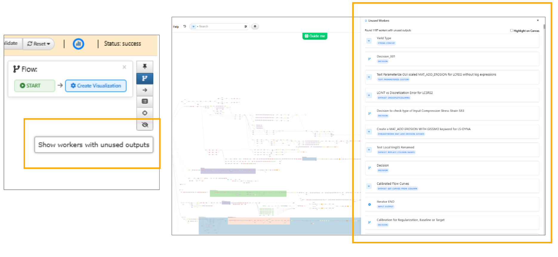Click the circle target icon in side toolbar
Image resolution: width=558 pixels, height=257 pixels.
[x=145, y=113]
